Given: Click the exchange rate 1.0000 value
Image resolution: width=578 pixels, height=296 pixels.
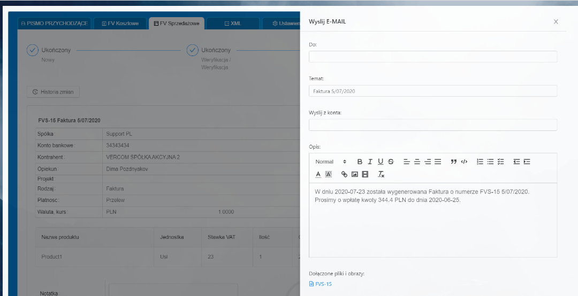Looking at the screenshot, I should [x=226, y=212].
